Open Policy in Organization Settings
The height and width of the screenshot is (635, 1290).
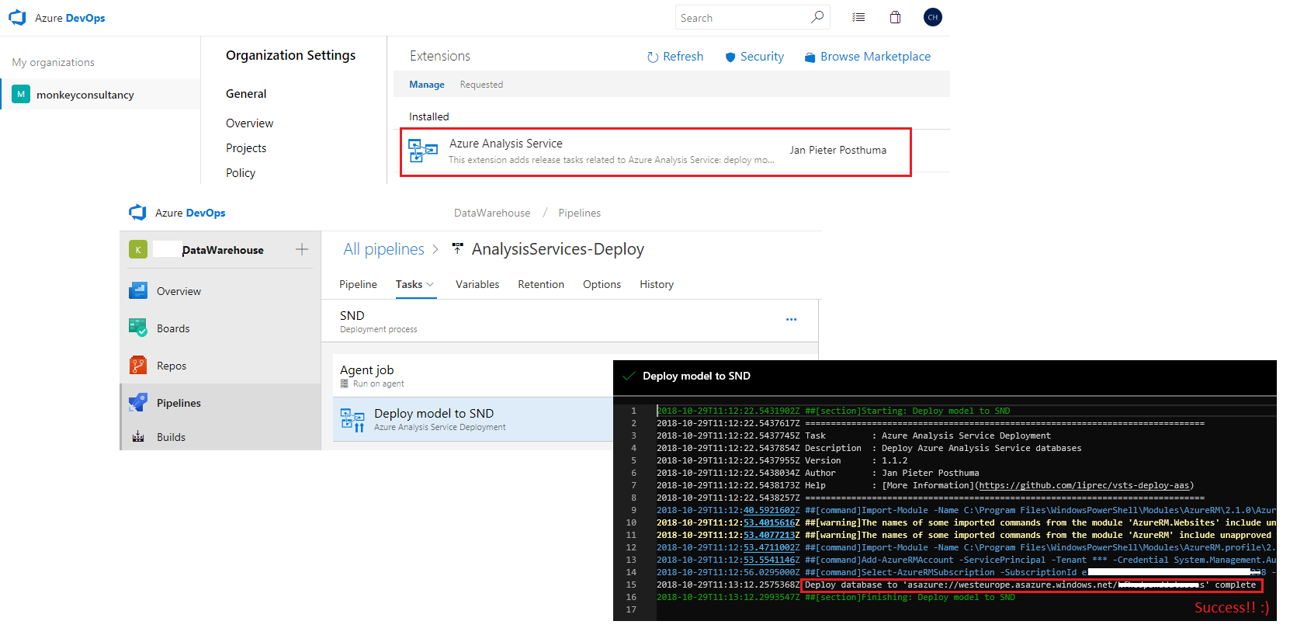(241, 172)
